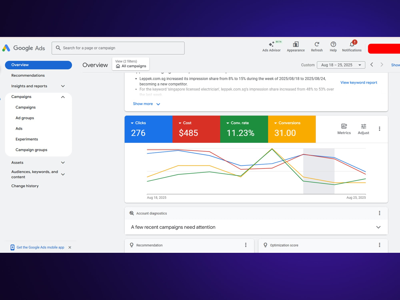Expand Insights and reports section

pos(63,86)
